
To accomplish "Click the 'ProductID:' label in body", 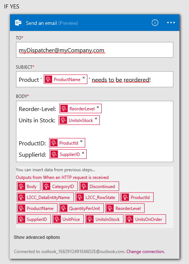I will tap(32, 143).
